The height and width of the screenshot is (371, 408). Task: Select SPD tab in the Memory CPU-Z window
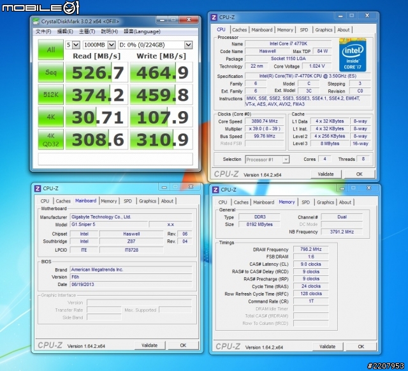(306, 202)
